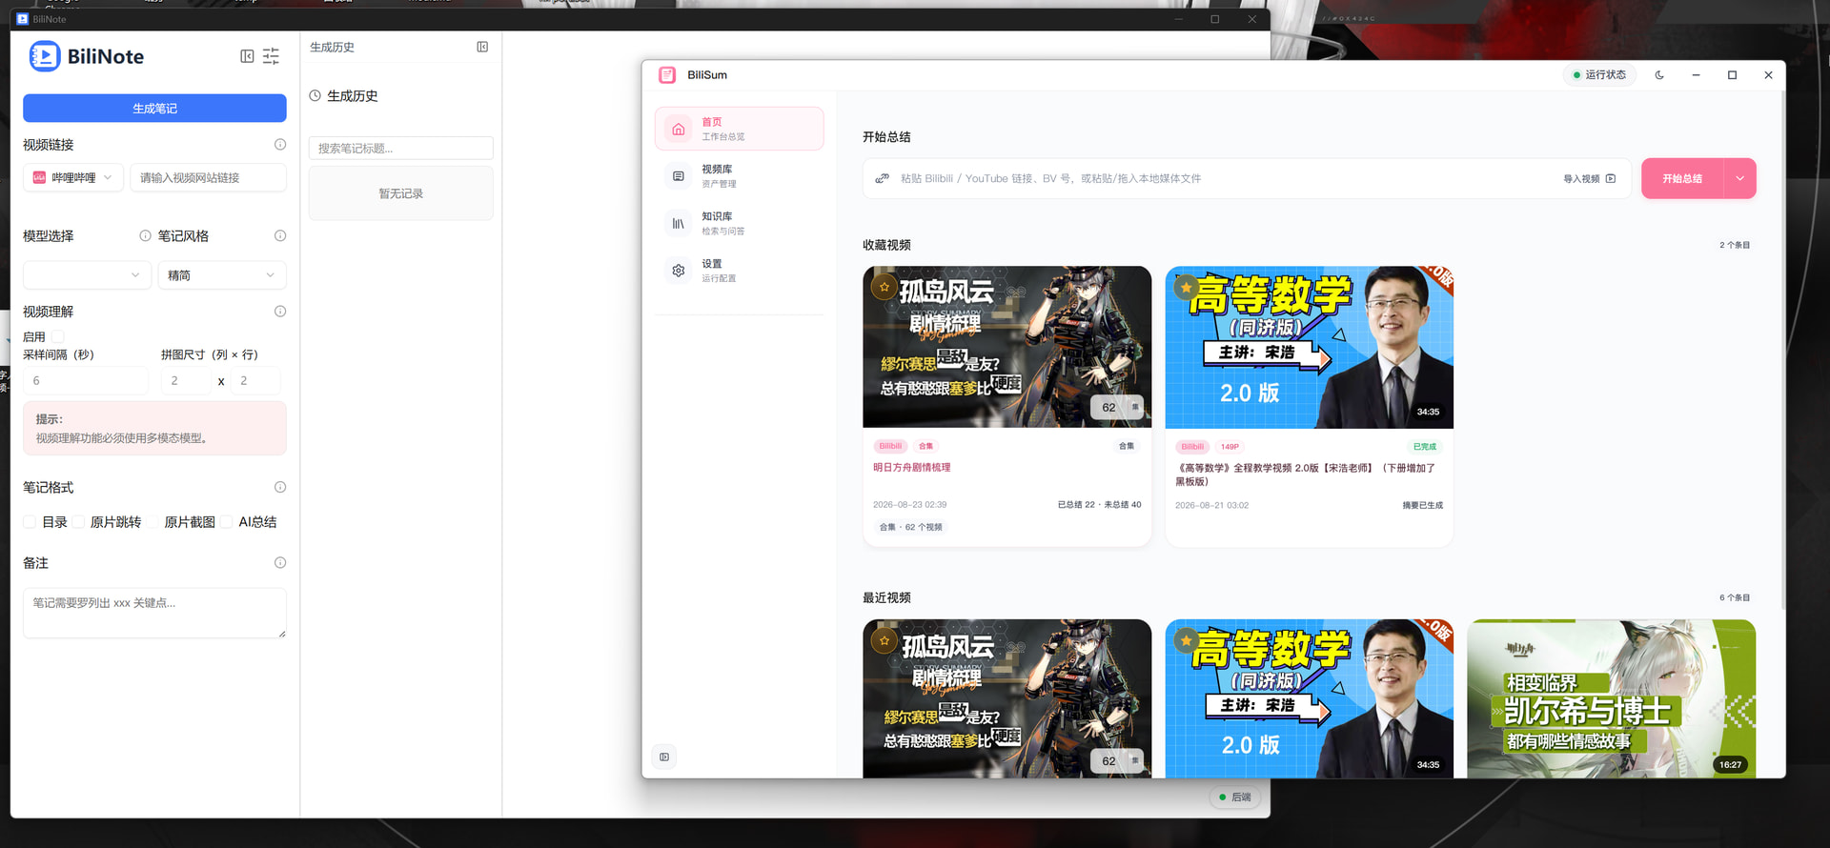The width and height of the screenshot is (1830, 848).
Task: Expand the arrow beside 开始总结 button
Action: (1739, 179)
